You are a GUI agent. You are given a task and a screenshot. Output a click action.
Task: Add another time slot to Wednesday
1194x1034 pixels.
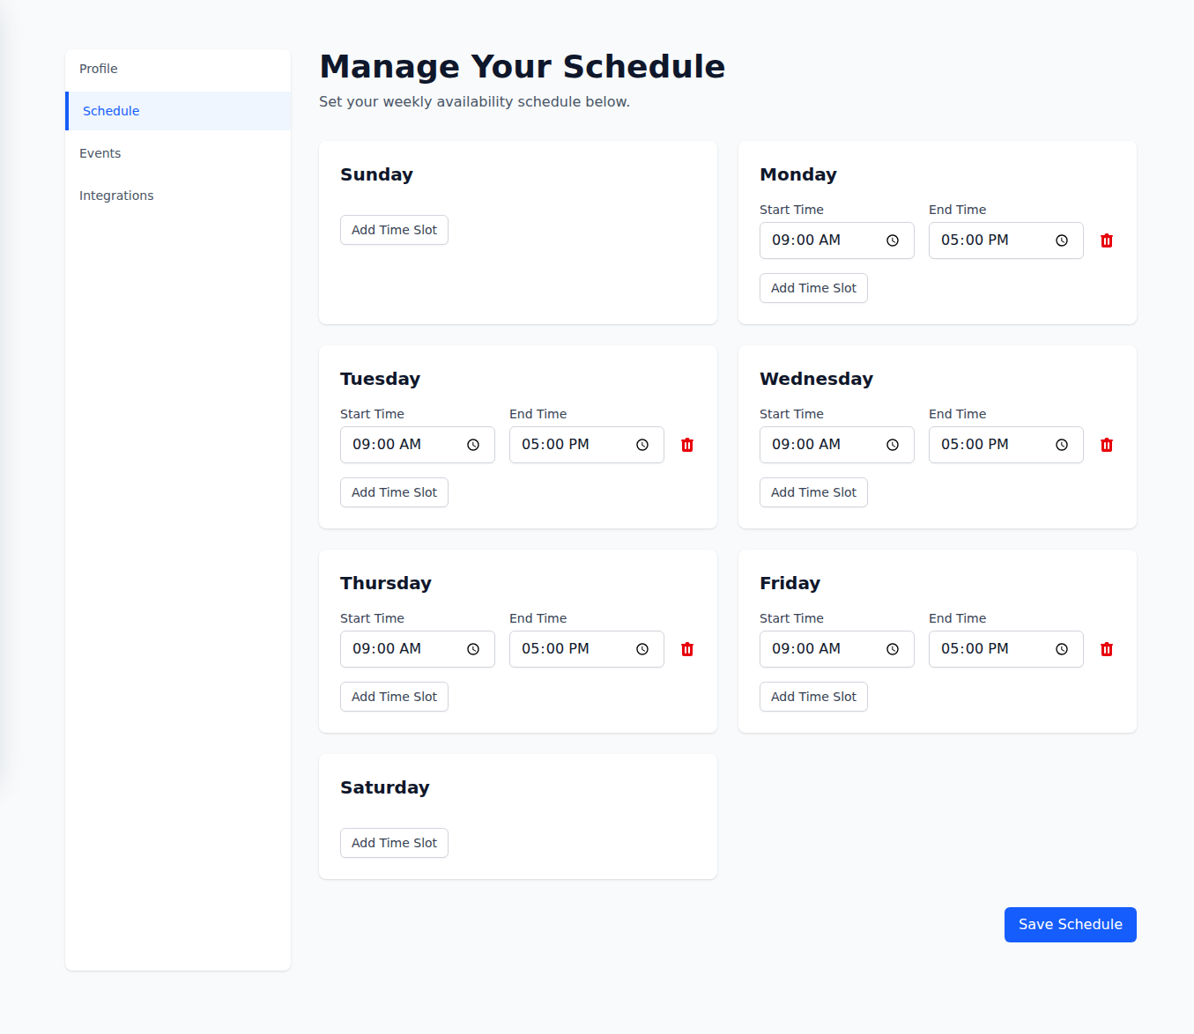pos(813,491)
